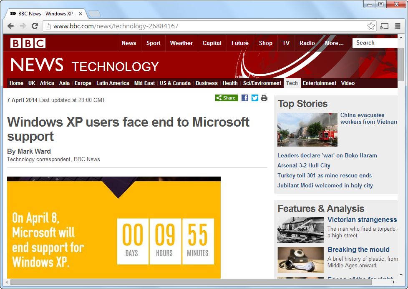Share the article on Facebook
408x289 pixels.
point(245,98)
